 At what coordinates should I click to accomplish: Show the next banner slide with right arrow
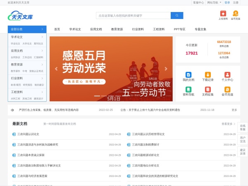(x=166, y=69)
